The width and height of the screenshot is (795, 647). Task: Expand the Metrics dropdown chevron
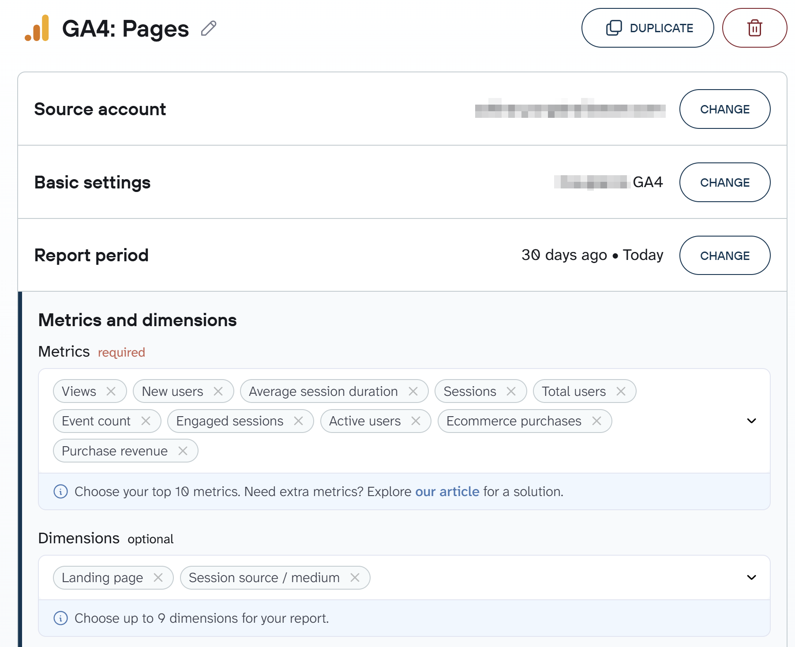[751, 421]
